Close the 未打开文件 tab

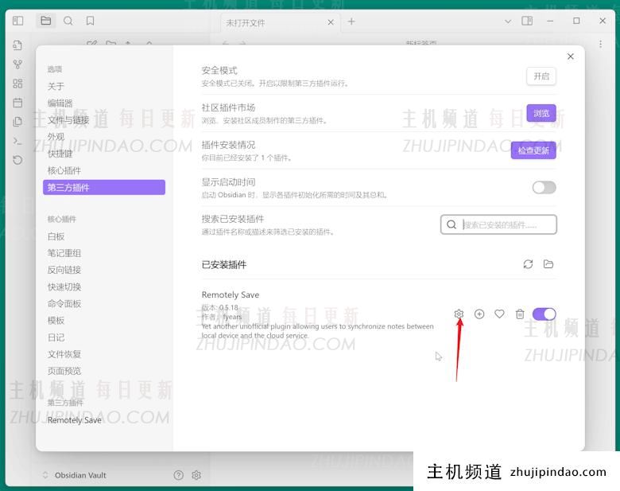[331, 22]
